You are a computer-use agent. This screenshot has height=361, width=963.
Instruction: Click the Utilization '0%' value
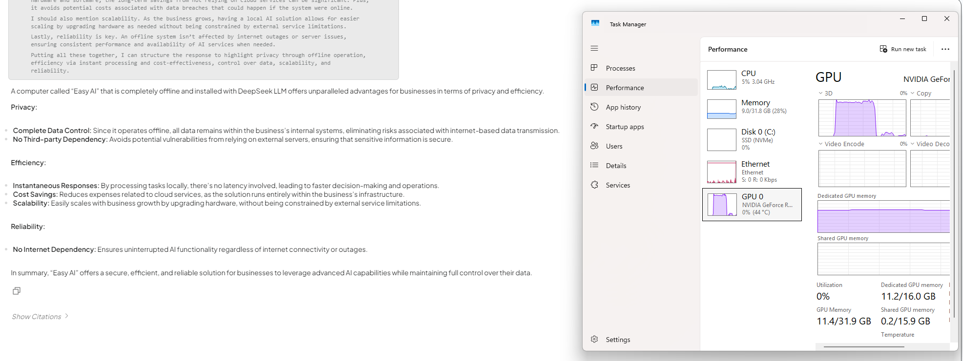point(823,296)
